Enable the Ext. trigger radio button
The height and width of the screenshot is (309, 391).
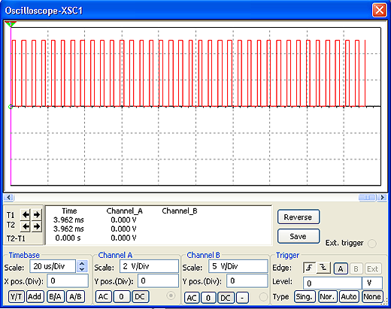(x=372, y=244)
